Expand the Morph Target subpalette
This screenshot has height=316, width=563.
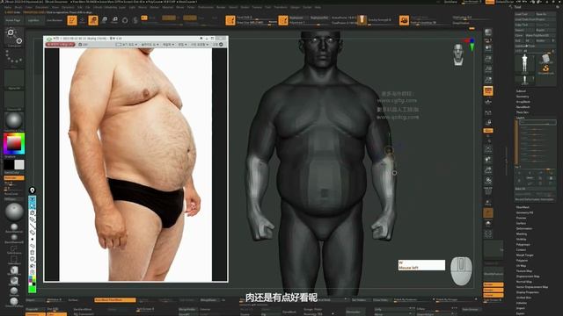pos(524,255)
